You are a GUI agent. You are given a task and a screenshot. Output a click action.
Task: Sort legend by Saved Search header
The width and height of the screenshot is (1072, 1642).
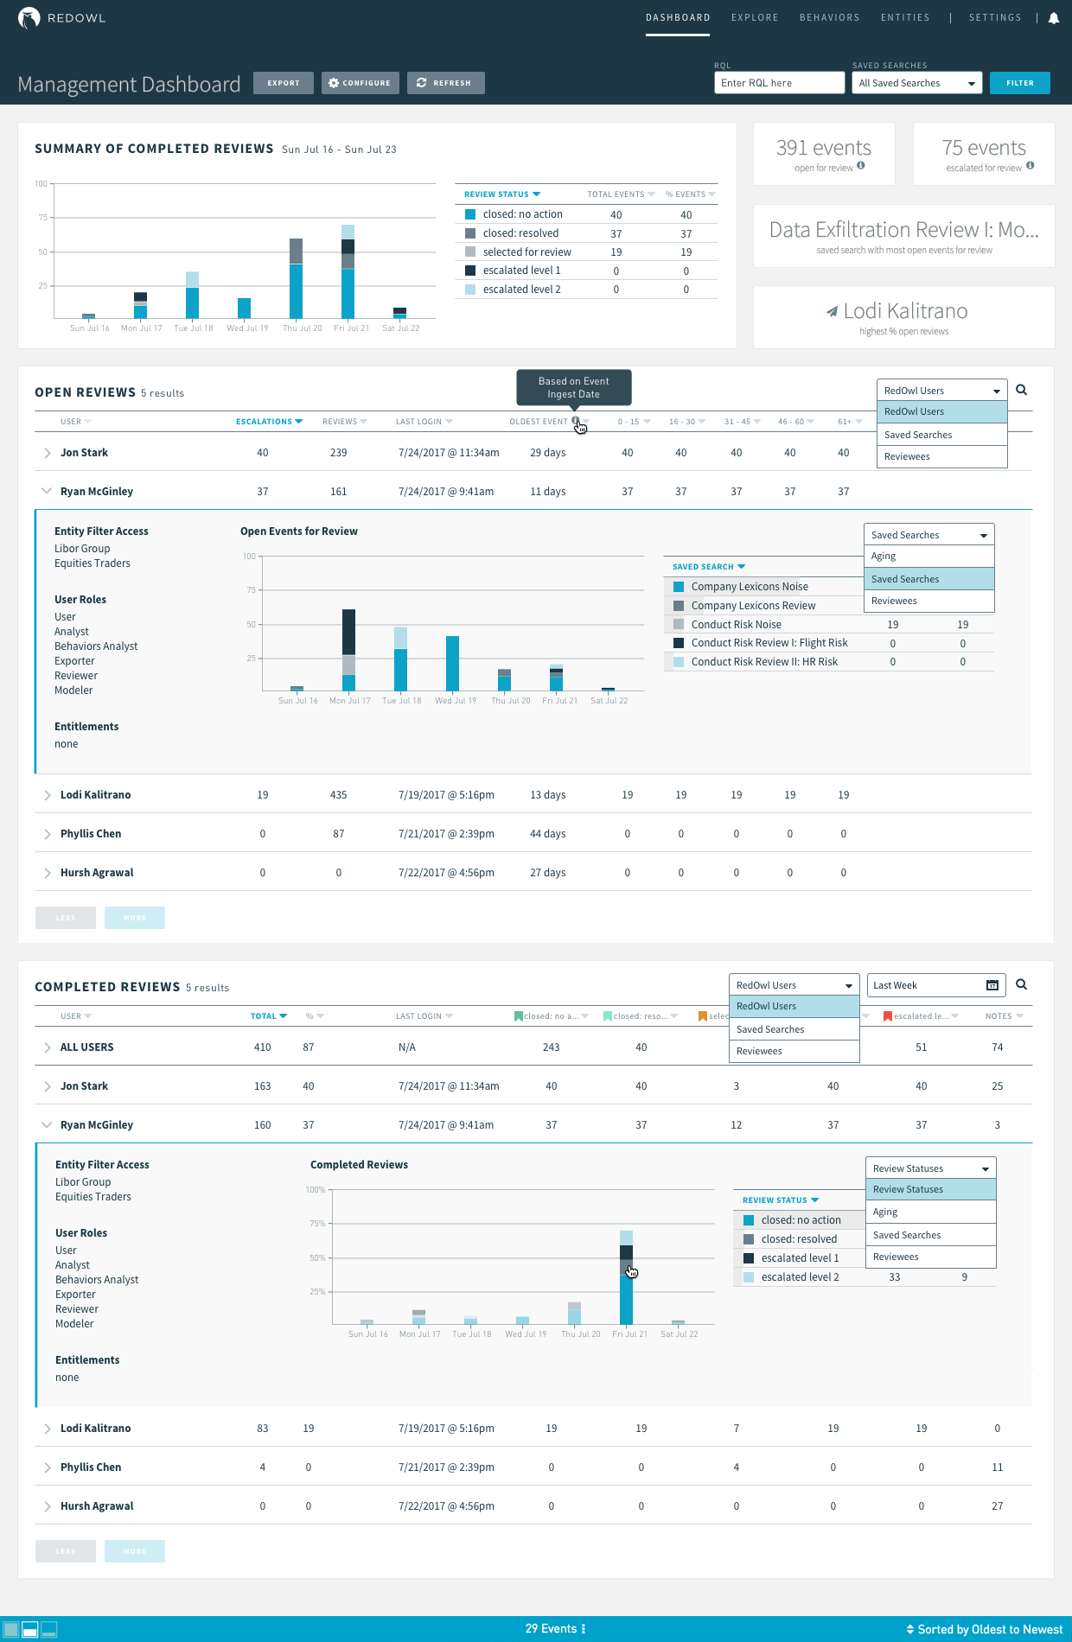709,567
